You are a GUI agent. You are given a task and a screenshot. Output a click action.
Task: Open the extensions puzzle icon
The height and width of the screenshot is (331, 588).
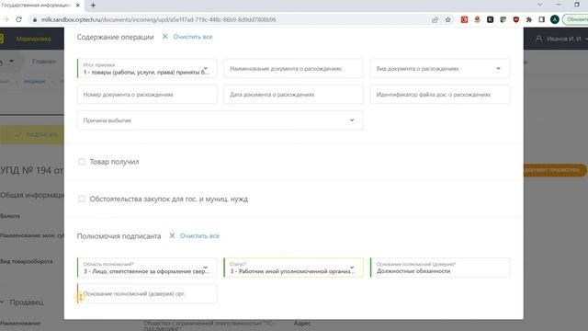(x=529, y=19)
